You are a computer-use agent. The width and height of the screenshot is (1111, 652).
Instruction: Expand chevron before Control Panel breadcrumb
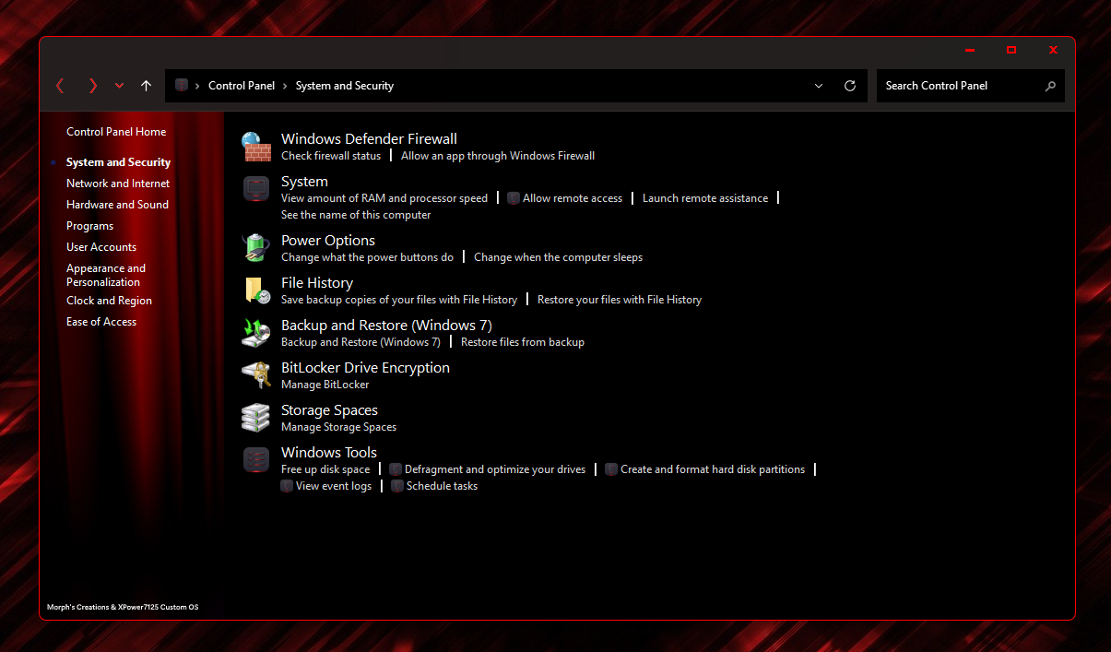pyautogui.click(x=197, y=86)
